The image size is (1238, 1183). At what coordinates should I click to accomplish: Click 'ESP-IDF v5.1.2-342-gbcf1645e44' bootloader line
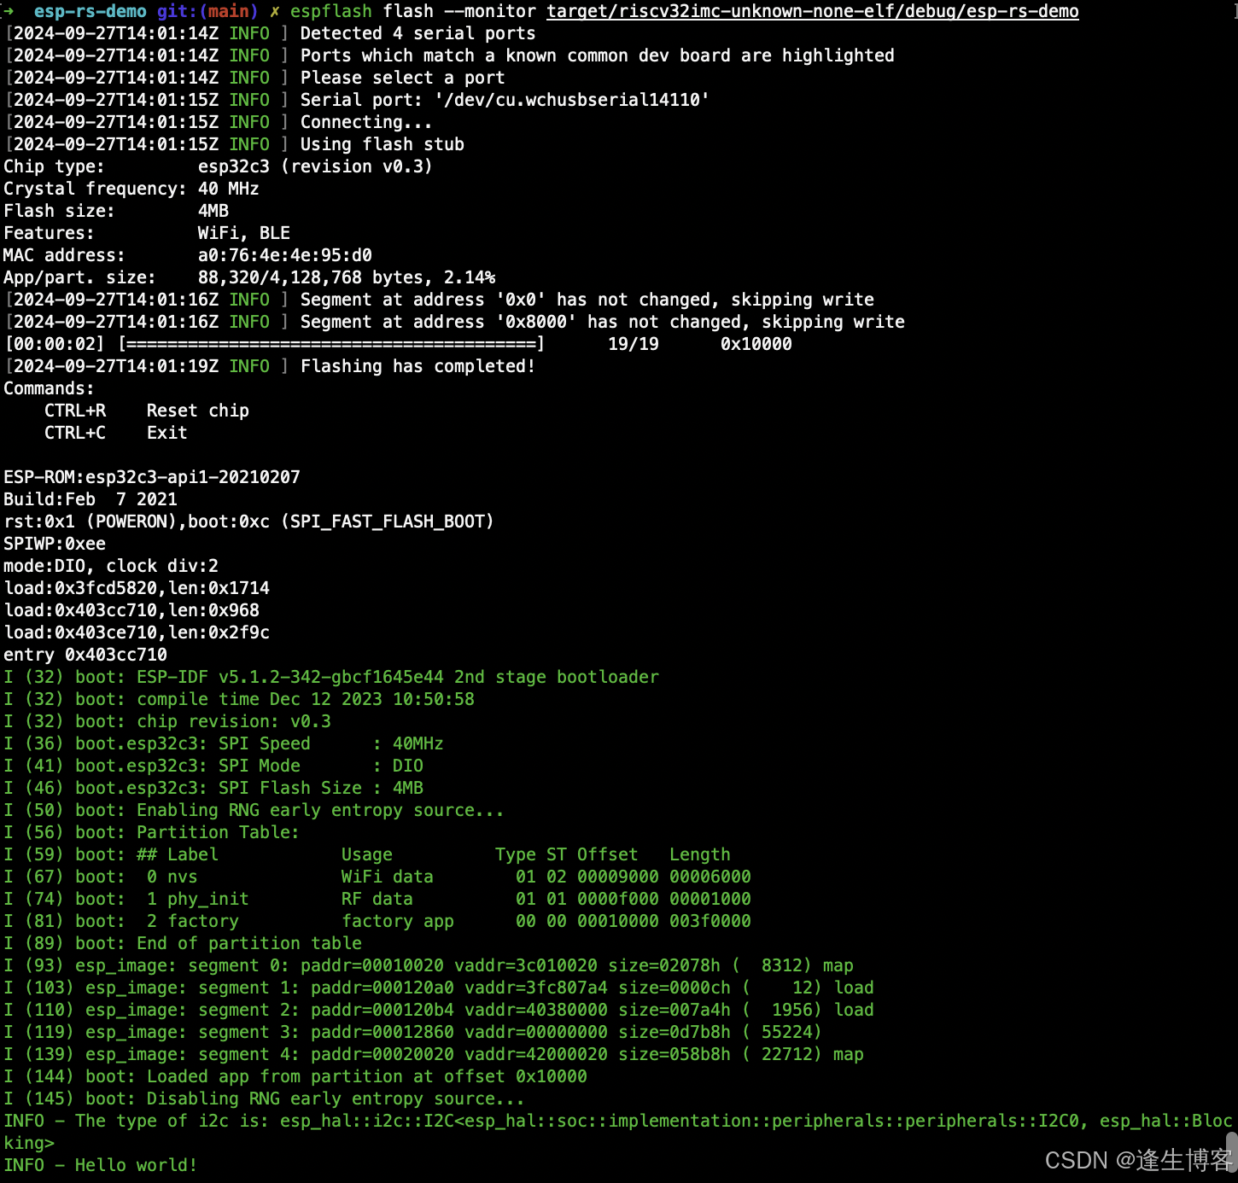[331, 677]
